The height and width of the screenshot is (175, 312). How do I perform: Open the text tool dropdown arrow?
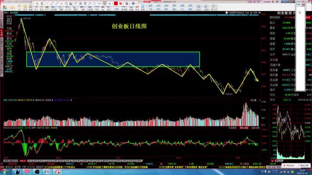point(112,4)
